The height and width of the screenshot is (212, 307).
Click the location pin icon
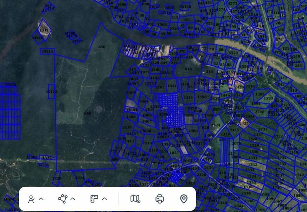click(184, 199)
